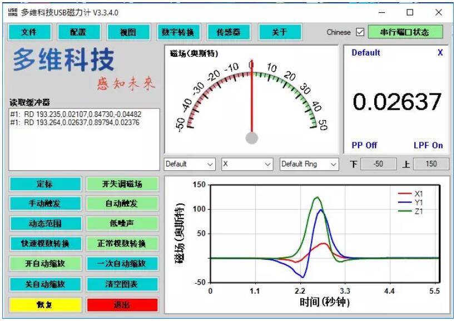Screen dimensions: 456x321
Task: Enable 自动触发 mode
Action: (122, 204)
